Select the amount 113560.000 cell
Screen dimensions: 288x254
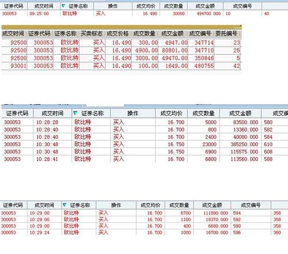coord(244,159)
